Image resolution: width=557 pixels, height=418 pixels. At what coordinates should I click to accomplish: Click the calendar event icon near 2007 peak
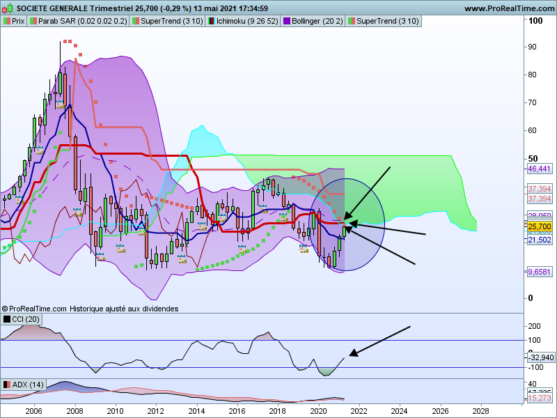tap(59, 104)
